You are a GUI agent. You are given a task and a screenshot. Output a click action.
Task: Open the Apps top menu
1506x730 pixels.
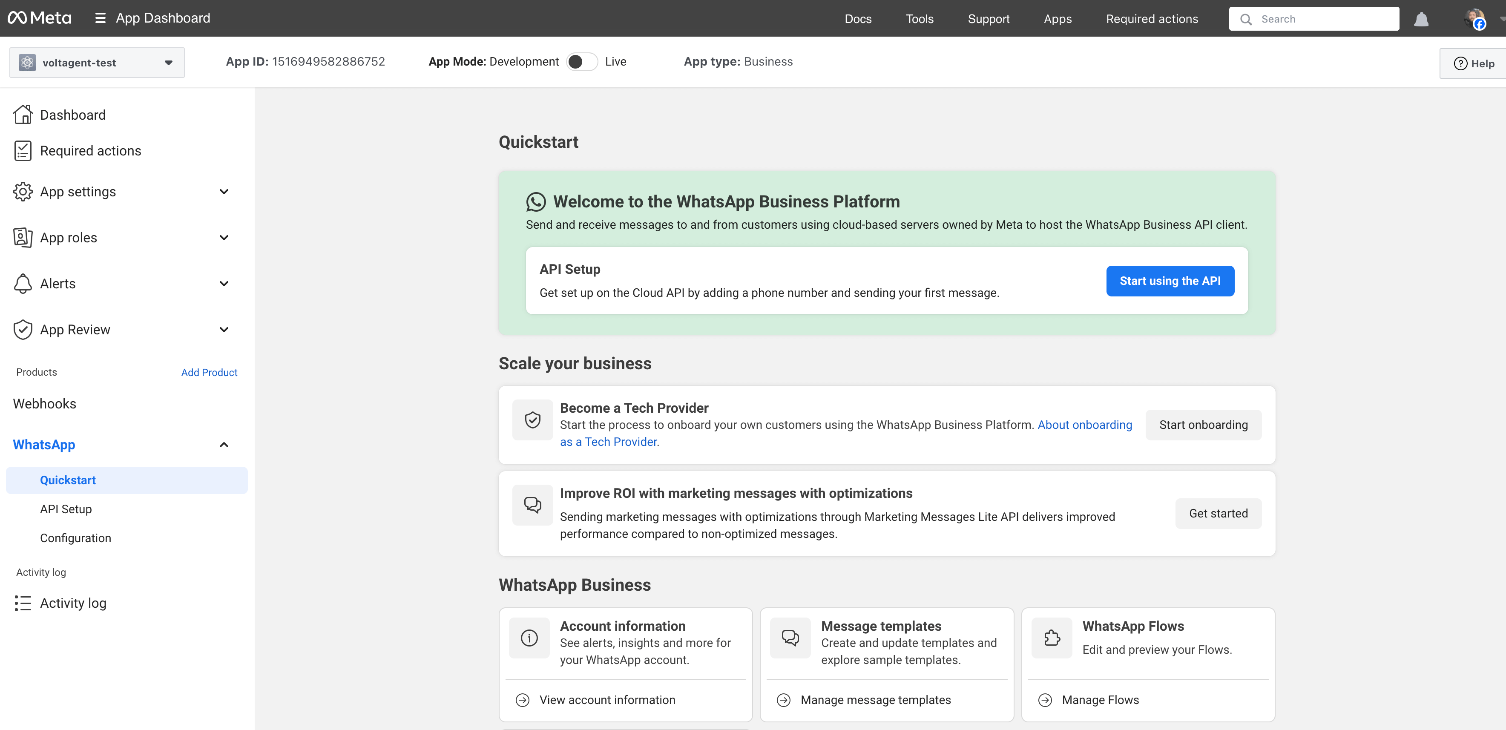coord(1058,19)
